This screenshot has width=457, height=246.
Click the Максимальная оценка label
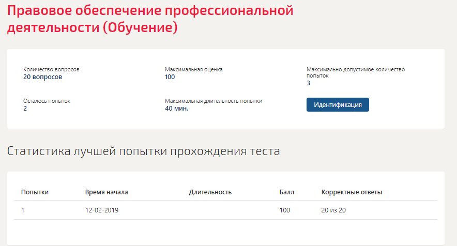(193, 69)
